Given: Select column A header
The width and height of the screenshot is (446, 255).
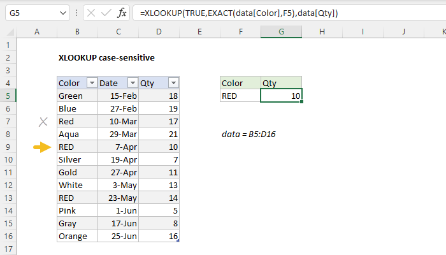Looking at the screenshot, I should (37, 32).
